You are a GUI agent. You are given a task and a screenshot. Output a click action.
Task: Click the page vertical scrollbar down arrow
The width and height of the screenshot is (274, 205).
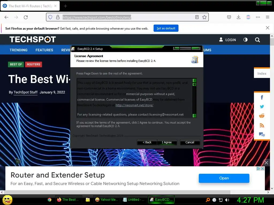point(272,188)
